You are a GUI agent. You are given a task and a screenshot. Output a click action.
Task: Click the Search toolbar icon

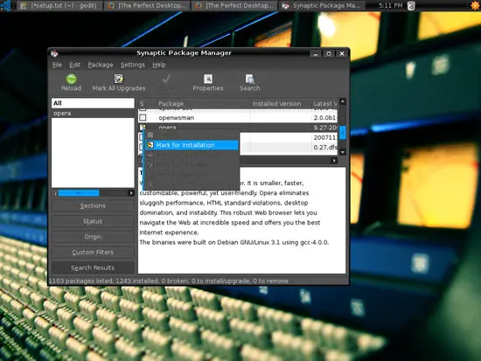(250, 79)
